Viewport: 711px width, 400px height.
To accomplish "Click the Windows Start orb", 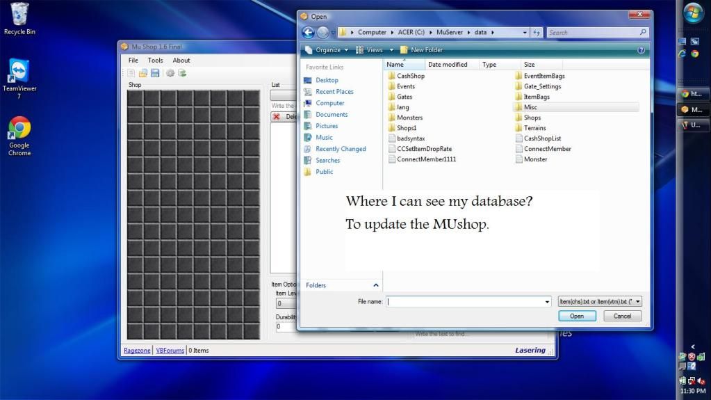I will pos(693,13).
